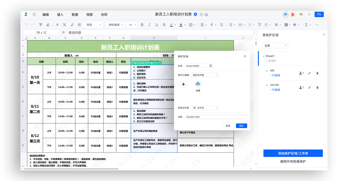This screenshot has width=348, height=181.
Task: Open the 编辑 menu
Action: click(46, 14)
